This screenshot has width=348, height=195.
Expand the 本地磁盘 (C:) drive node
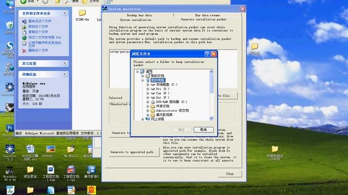coord(148,84)
